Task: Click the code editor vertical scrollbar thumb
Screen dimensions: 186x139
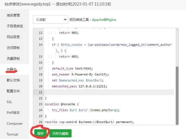Action: click(177, 96)
